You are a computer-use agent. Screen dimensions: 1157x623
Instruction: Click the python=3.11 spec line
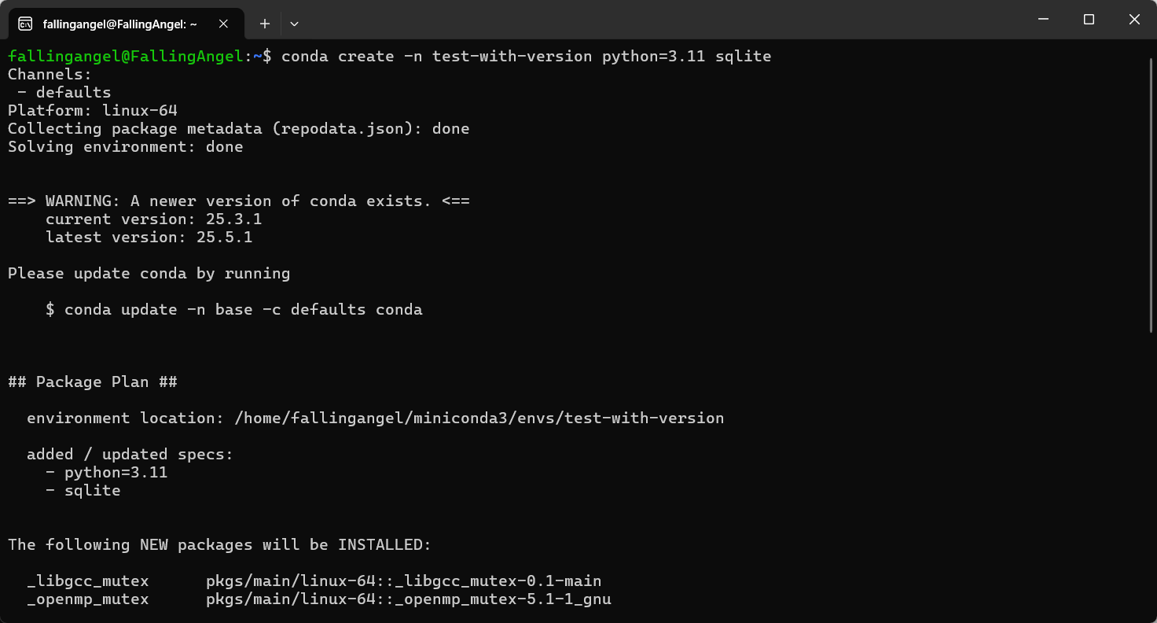tap(107, 472)
